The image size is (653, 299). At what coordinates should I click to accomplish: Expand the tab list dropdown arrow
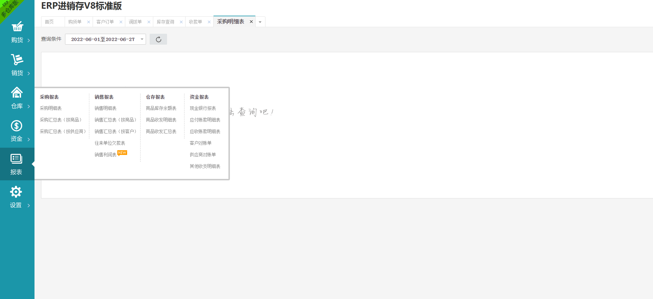click(x=260, y=22)
